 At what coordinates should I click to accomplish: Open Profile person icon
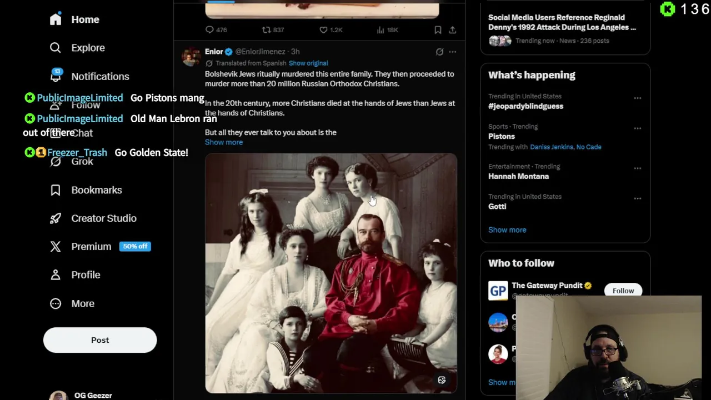pyautogui.click(x=56, y=275)
